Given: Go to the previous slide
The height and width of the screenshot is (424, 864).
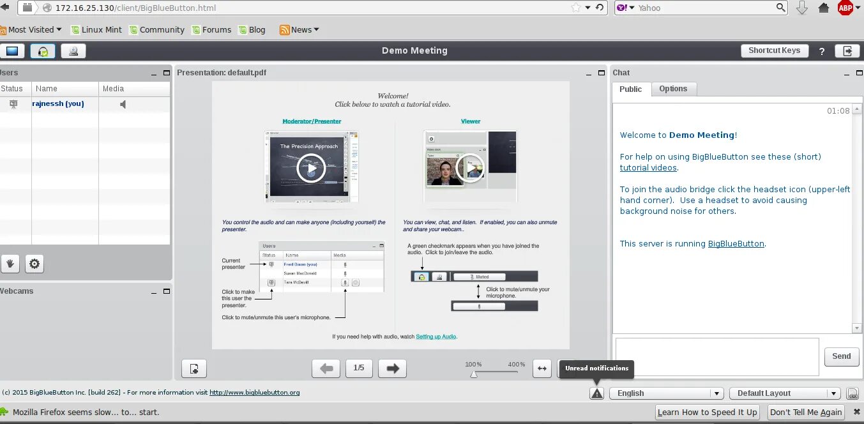Looking at the screenshot, I should [x=326, y=368].
